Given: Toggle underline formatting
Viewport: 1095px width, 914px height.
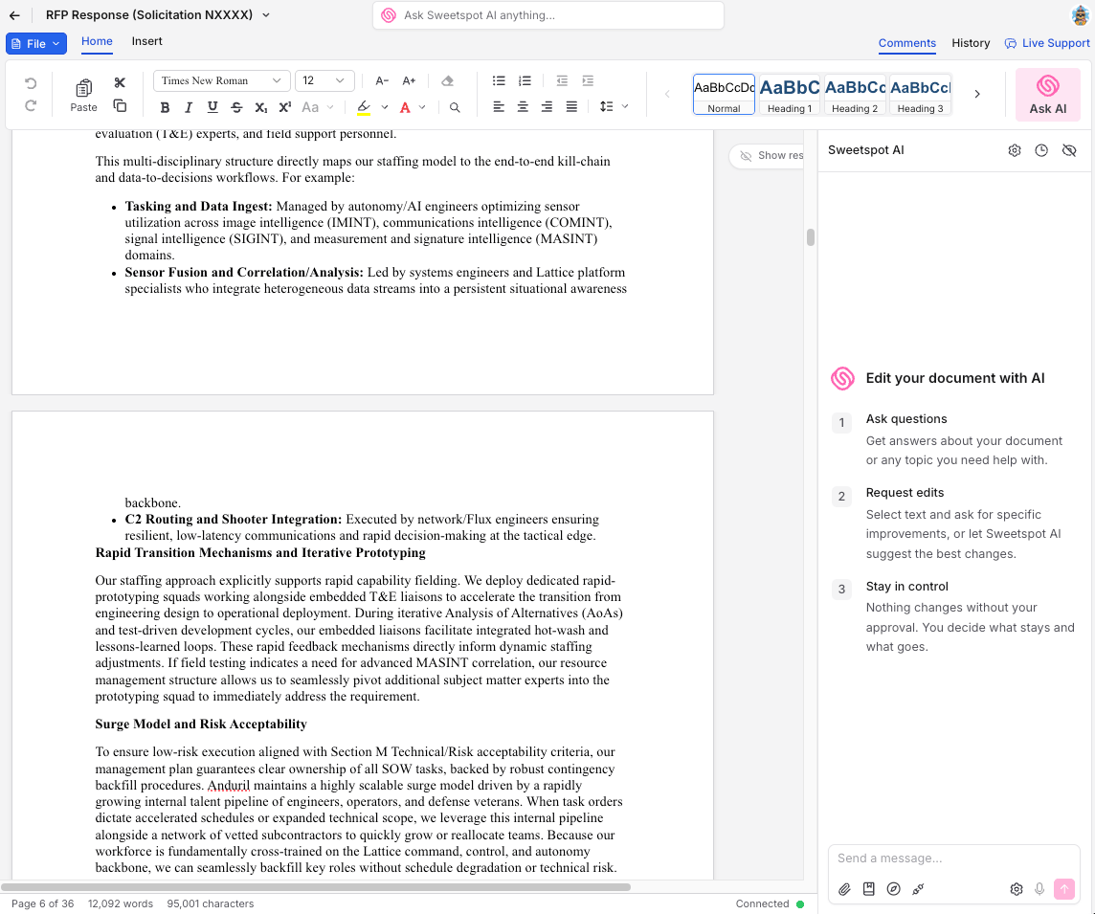Looking at the screenshot, I should coord(212,107).
